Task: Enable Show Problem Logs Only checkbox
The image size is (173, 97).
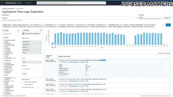Action: [x=23, y=82]
